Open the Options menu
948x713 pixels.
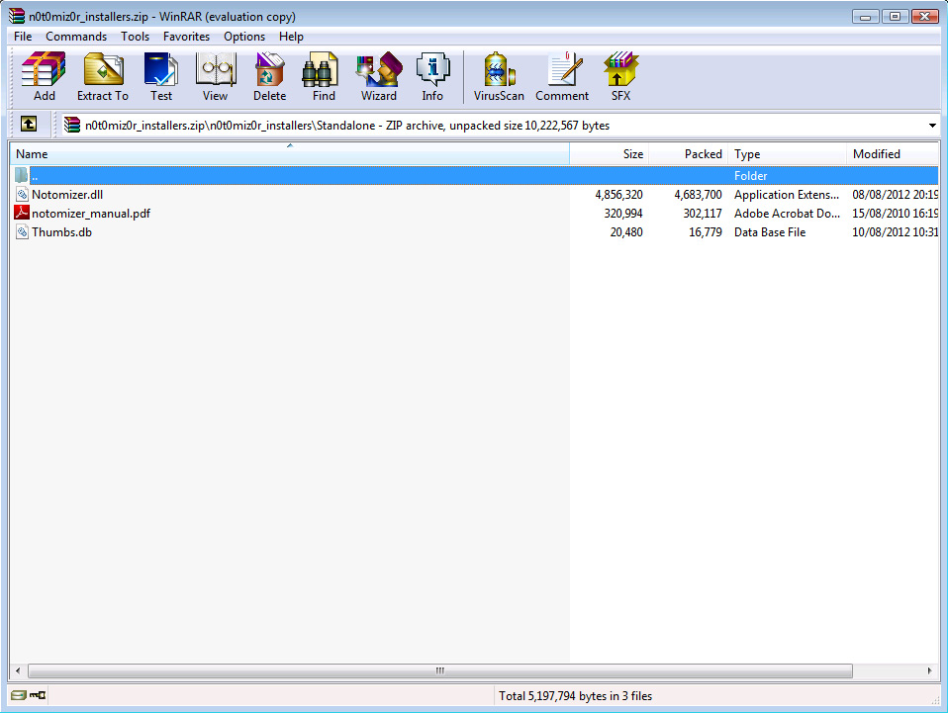[x=244, y=37]
